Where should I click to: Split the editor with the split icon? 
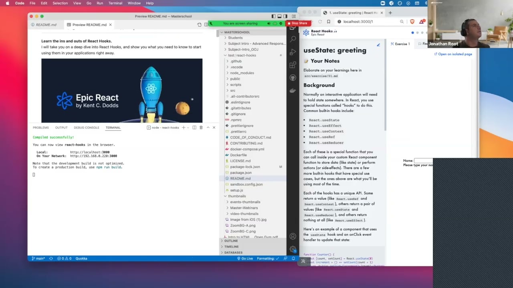(206, 25)
